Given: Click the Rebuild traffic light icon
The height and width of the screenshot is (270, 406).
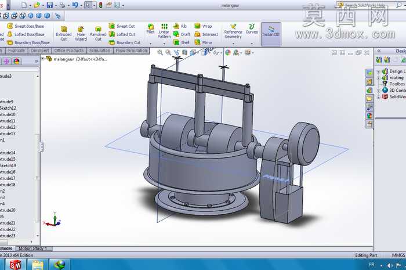Looking at the screenshot, I should [x=100, y=5].
